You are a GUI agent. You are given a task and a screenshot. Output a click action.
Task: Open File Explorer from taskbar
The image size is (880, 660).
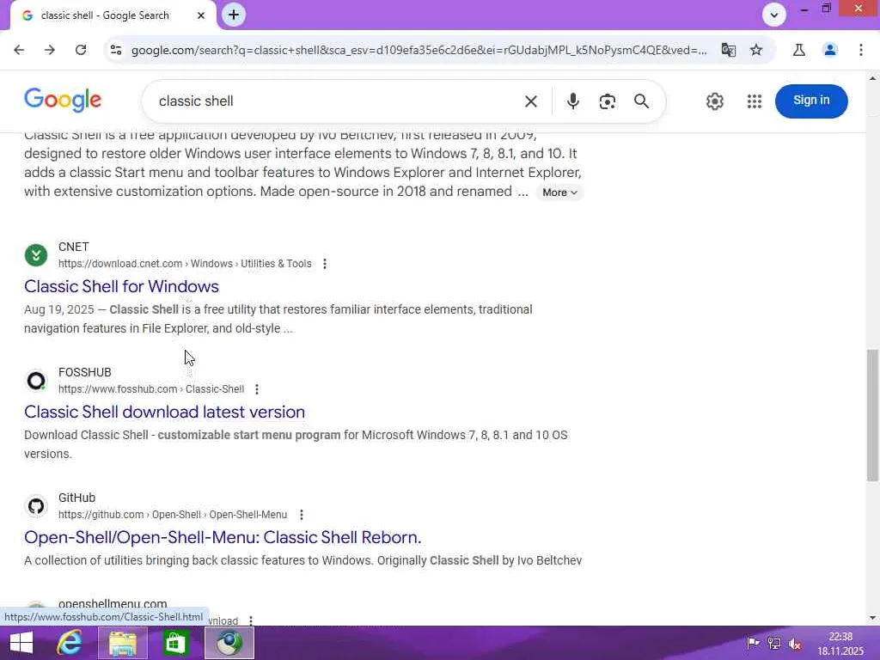click(x=123, y=643)
